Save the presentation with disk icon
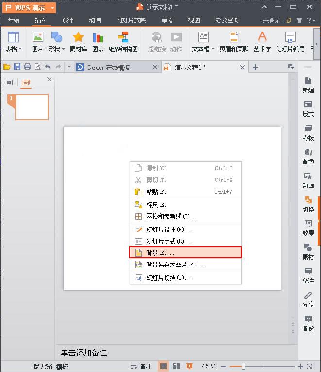This screenshot has width=321, height=372. point(17,67)
